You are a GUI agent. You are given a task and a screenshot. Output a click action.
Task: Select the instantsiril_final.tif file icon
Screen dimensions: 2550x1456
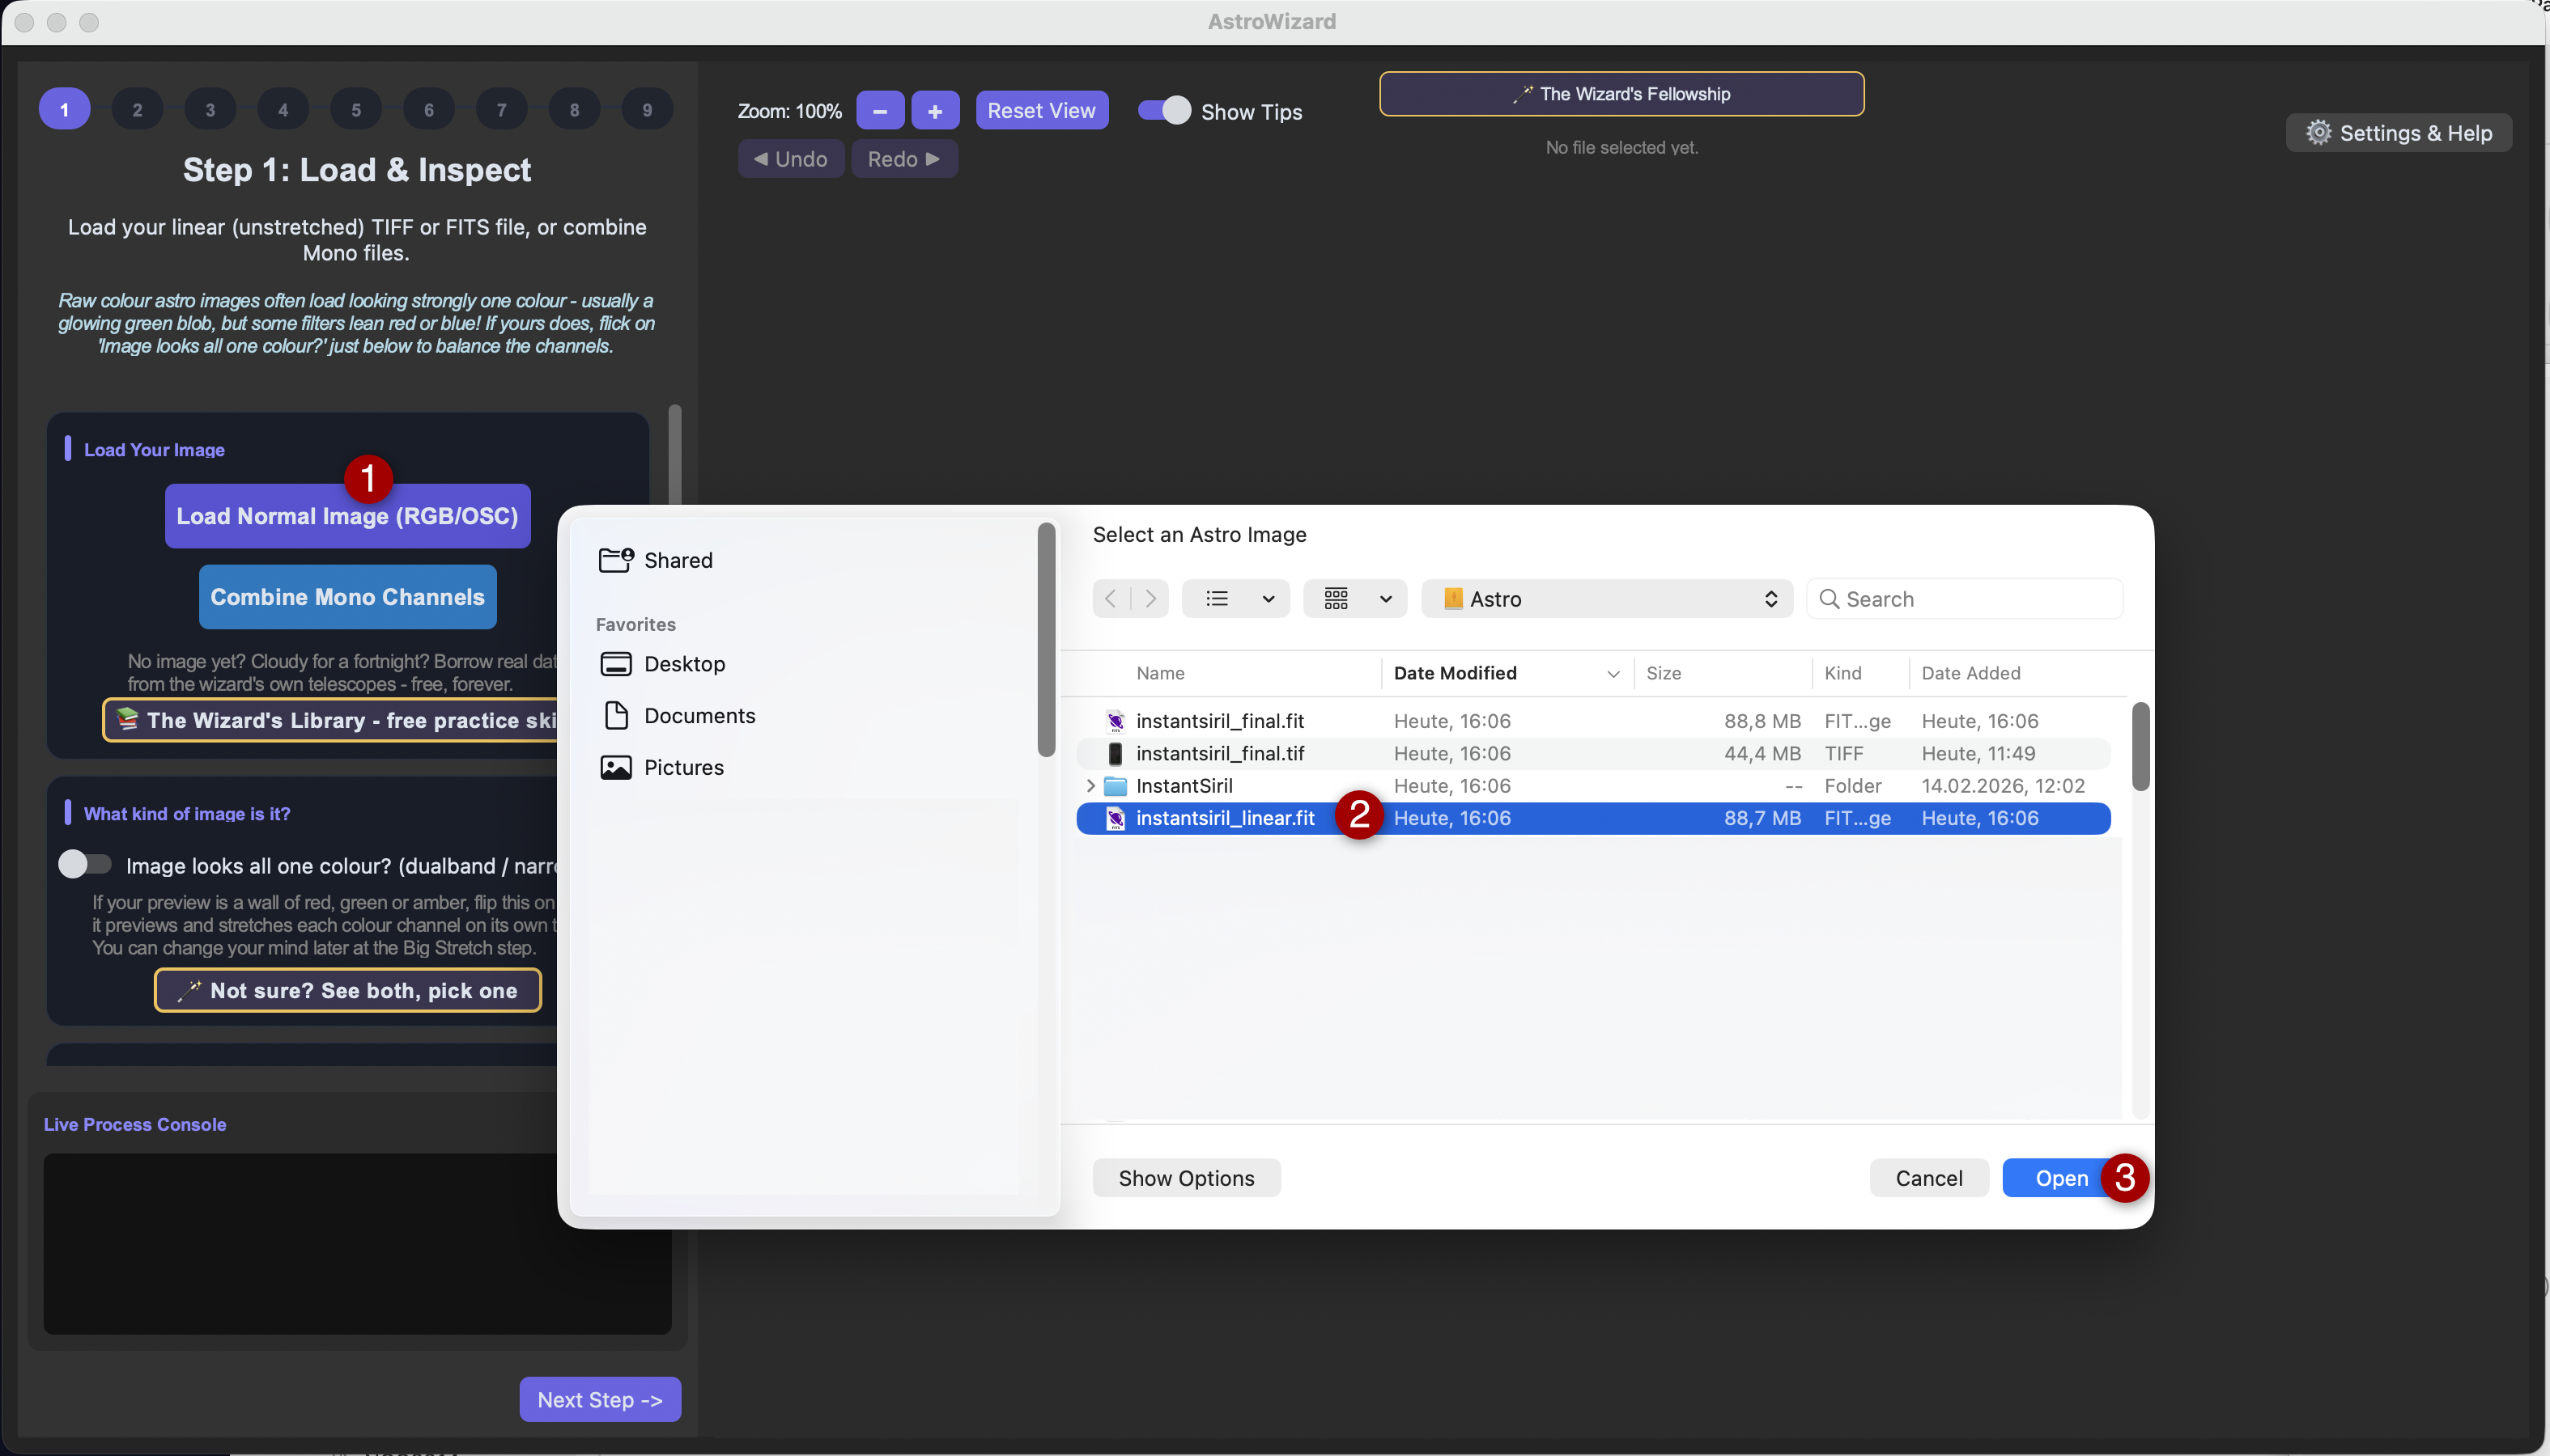tap(1115, 754)
